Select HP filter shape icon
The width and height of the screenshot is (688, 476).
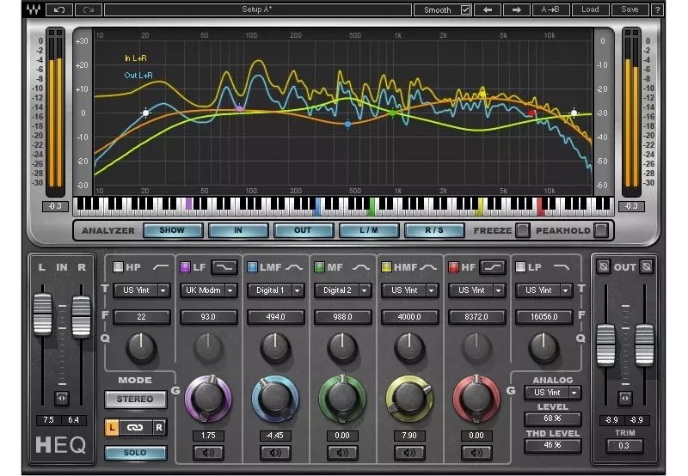161,267
